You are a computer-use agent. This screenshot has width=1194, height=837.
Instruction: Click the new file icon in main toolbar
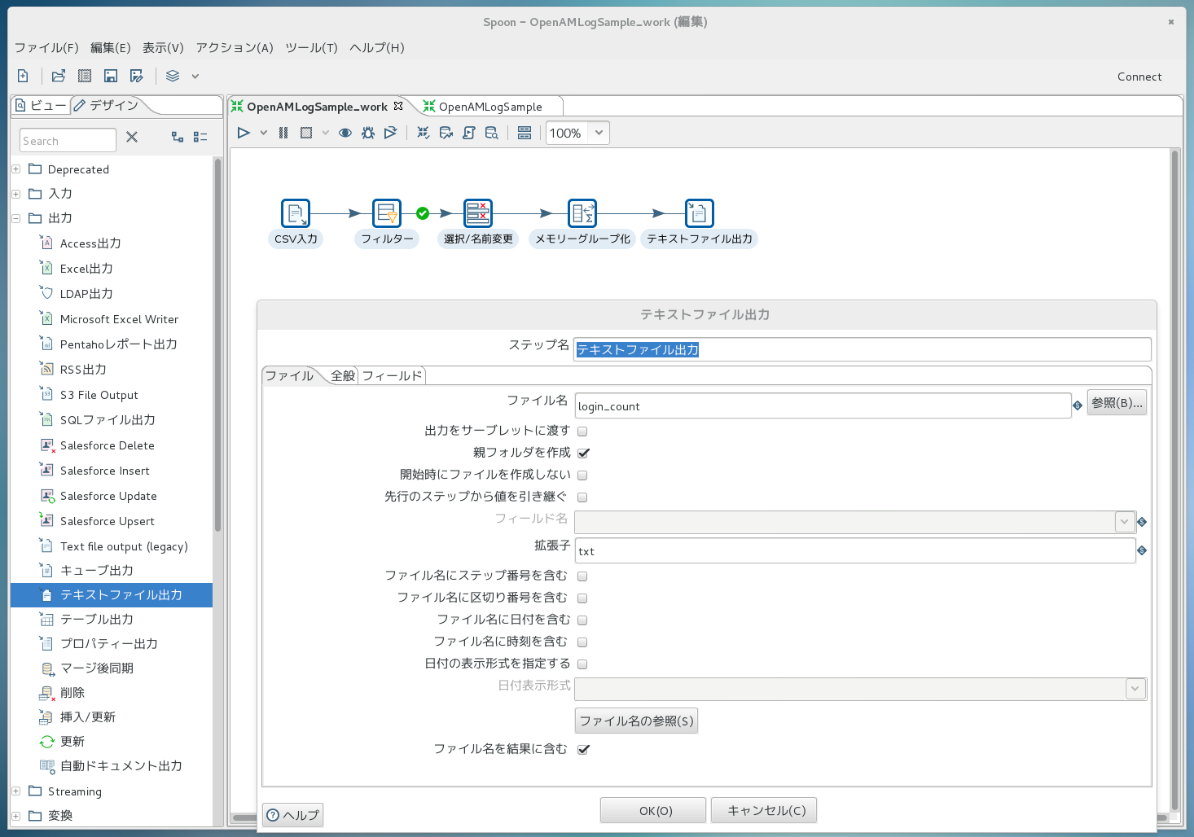pos(23,76)
